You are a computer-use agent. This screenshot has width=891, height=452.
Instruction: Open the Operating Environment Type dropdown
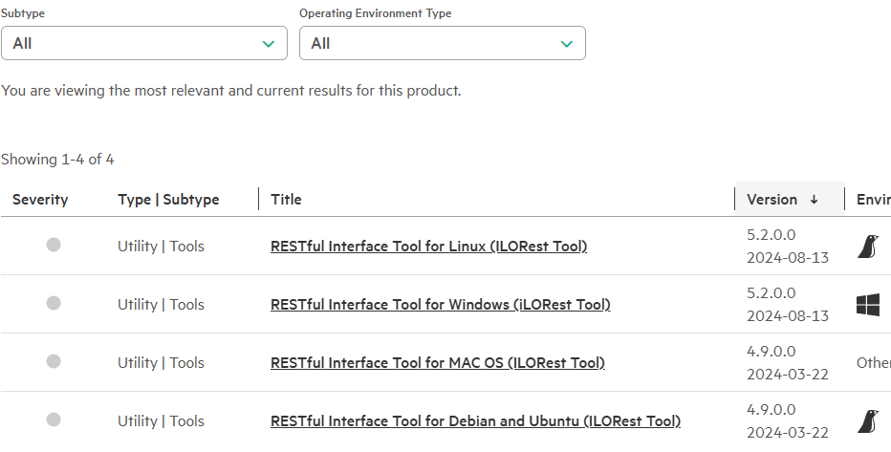coord(443,43)
